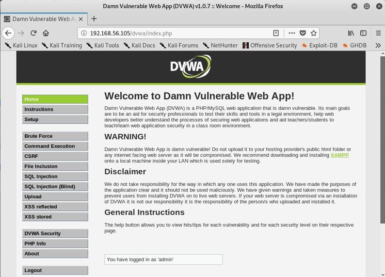385x277 pixels.
Task: Open the SQL Injection page
Action: pyautogui.click(x=55, y=176)
